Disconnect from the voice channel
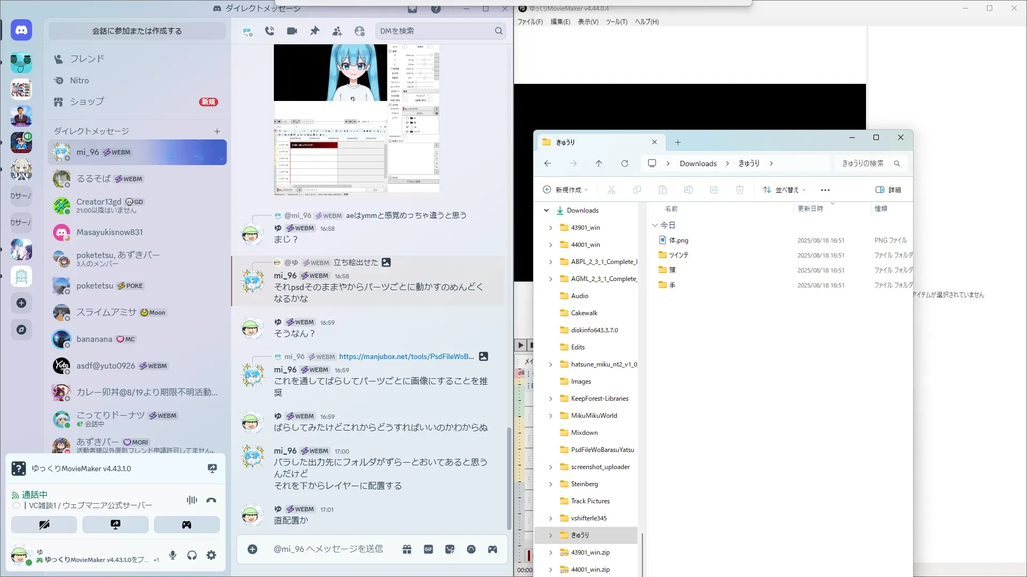 [211, 501]
